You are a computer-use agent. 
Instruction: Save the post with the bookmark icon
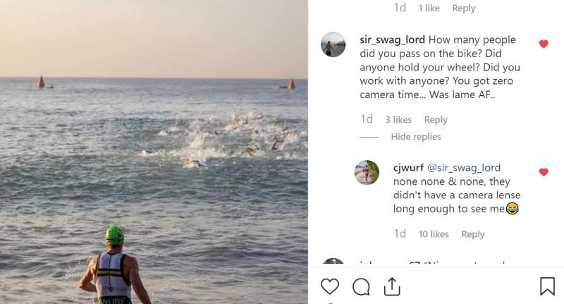tap(547, 286)
